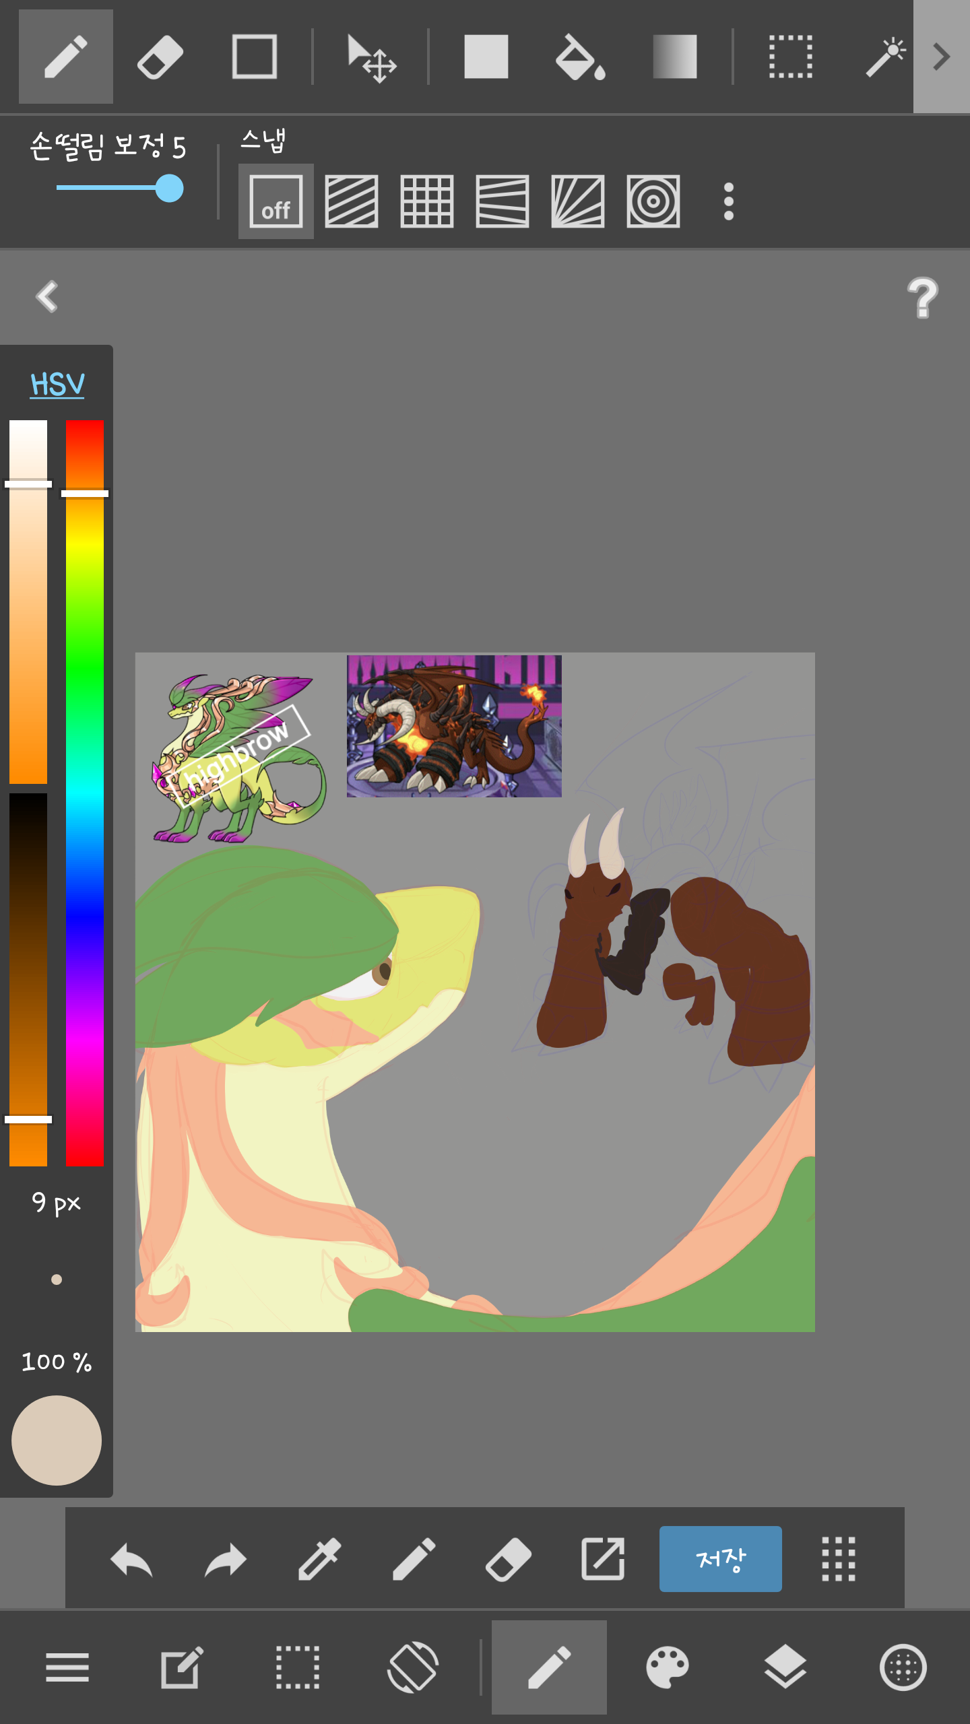Change the 100 % opacity value
970x1724 pixels.
pos(57,1362)
